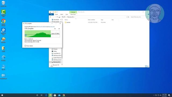
Task: Sort files by the Size column
Action: coord(113,20)
